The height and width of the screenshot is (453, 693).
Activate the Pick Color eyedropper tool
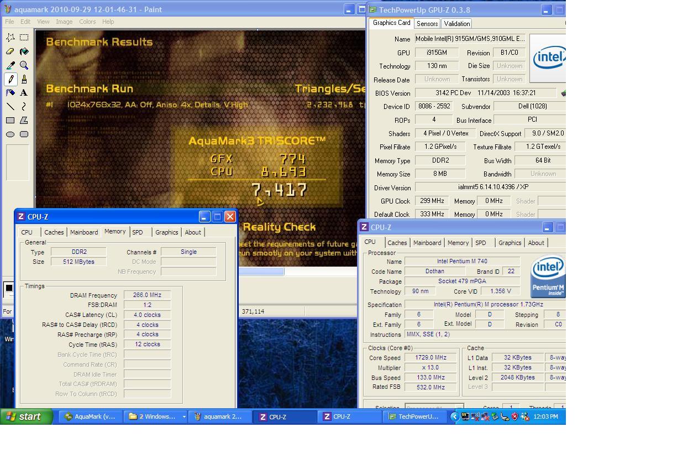point(11,65)
